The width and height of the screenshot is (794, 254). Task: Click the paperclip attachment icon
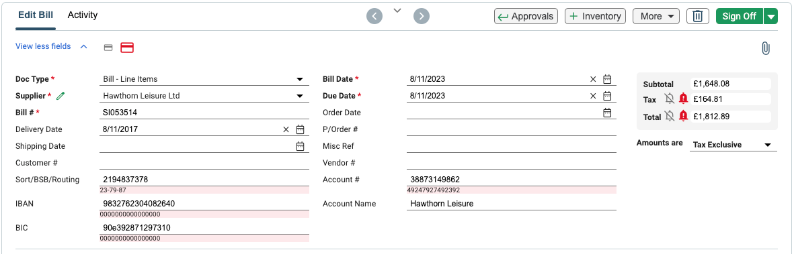(x=766, y=48)
